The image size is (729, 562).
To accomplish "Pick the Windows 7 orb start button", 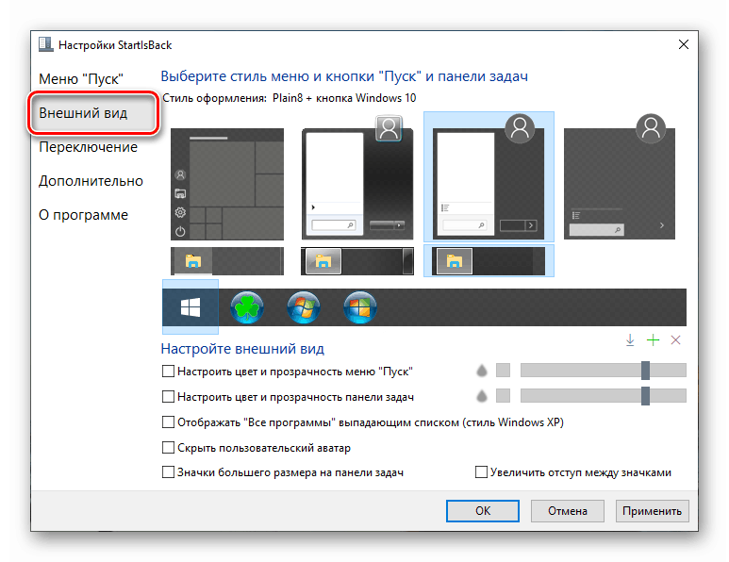I will coord(303,306).
